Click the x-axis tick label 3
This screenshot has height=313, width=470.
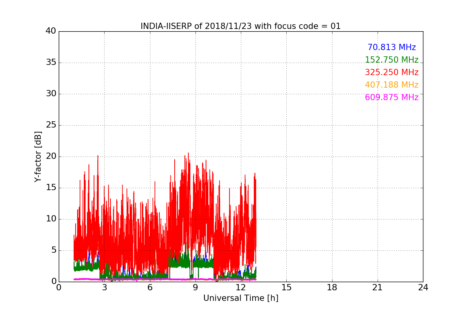pyautogui.click(x=104, y=288)
